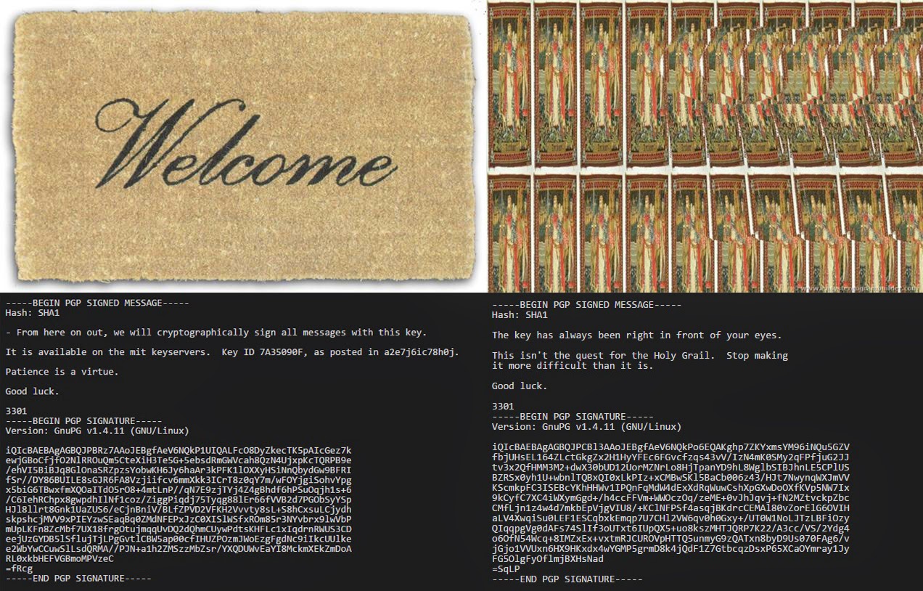Click the short line 'RL0xkbHEFVGBmoMPVzeC'
The width and height of the screenshot is (923, 591).
(x=60, y=559)
